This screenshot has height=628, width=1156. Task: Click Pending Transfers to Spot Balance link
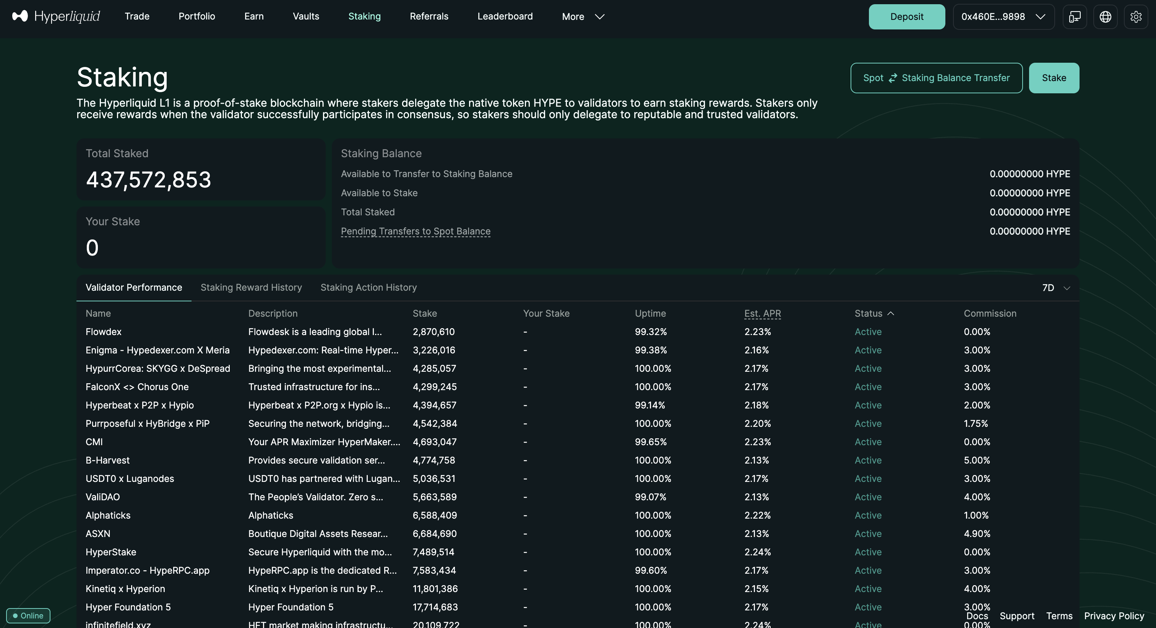click(415, 231)
